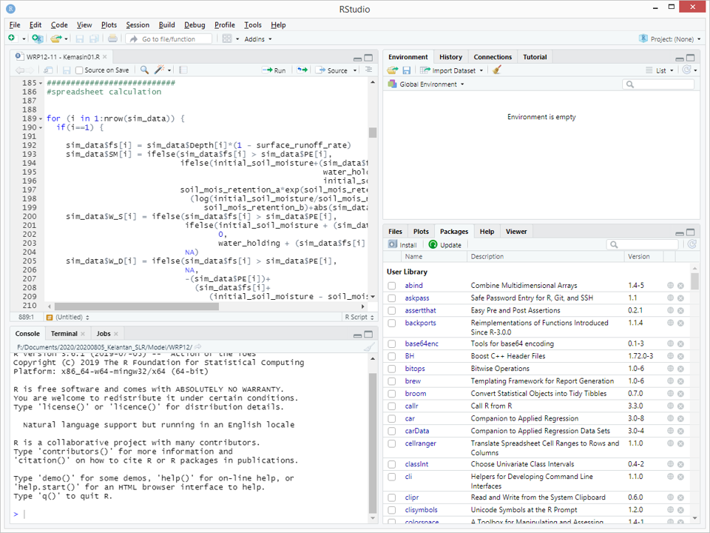The image size is (710, 533).
Task: Click the Install packages button
Action: click(402, 245)
